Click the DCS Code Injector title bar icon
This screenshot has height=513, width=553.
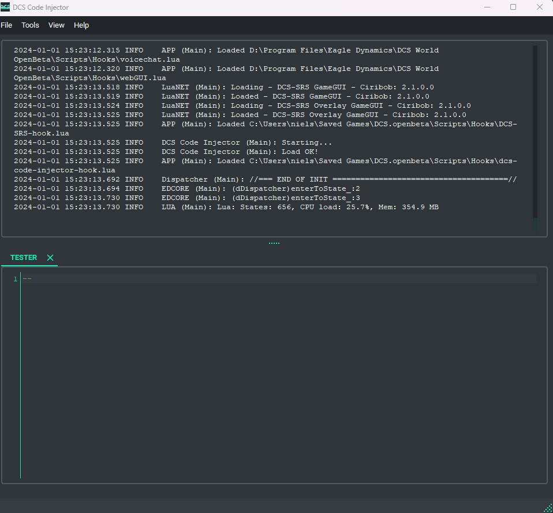click(x=6, y=7)
